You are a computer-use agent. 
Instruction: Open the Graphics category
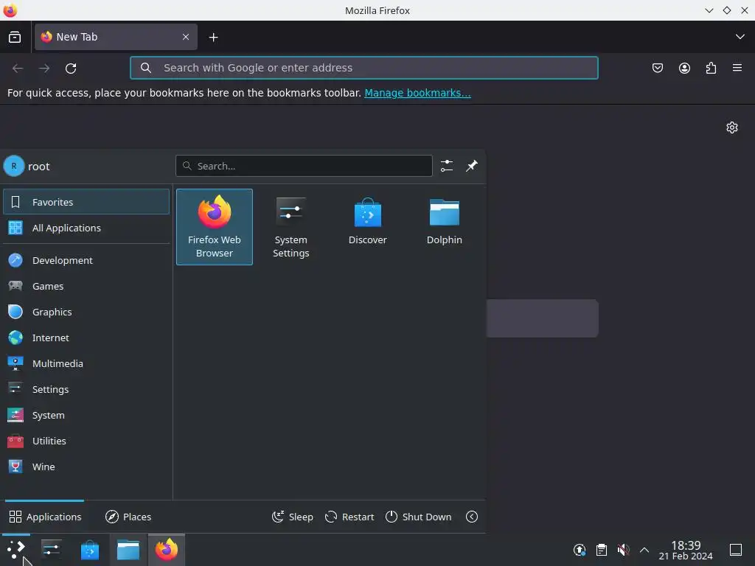click(86, 312)
